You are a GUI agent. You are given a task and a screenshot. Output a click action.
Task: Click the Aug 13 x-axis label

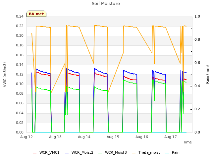pyautogui.click(x=55, y=137)
